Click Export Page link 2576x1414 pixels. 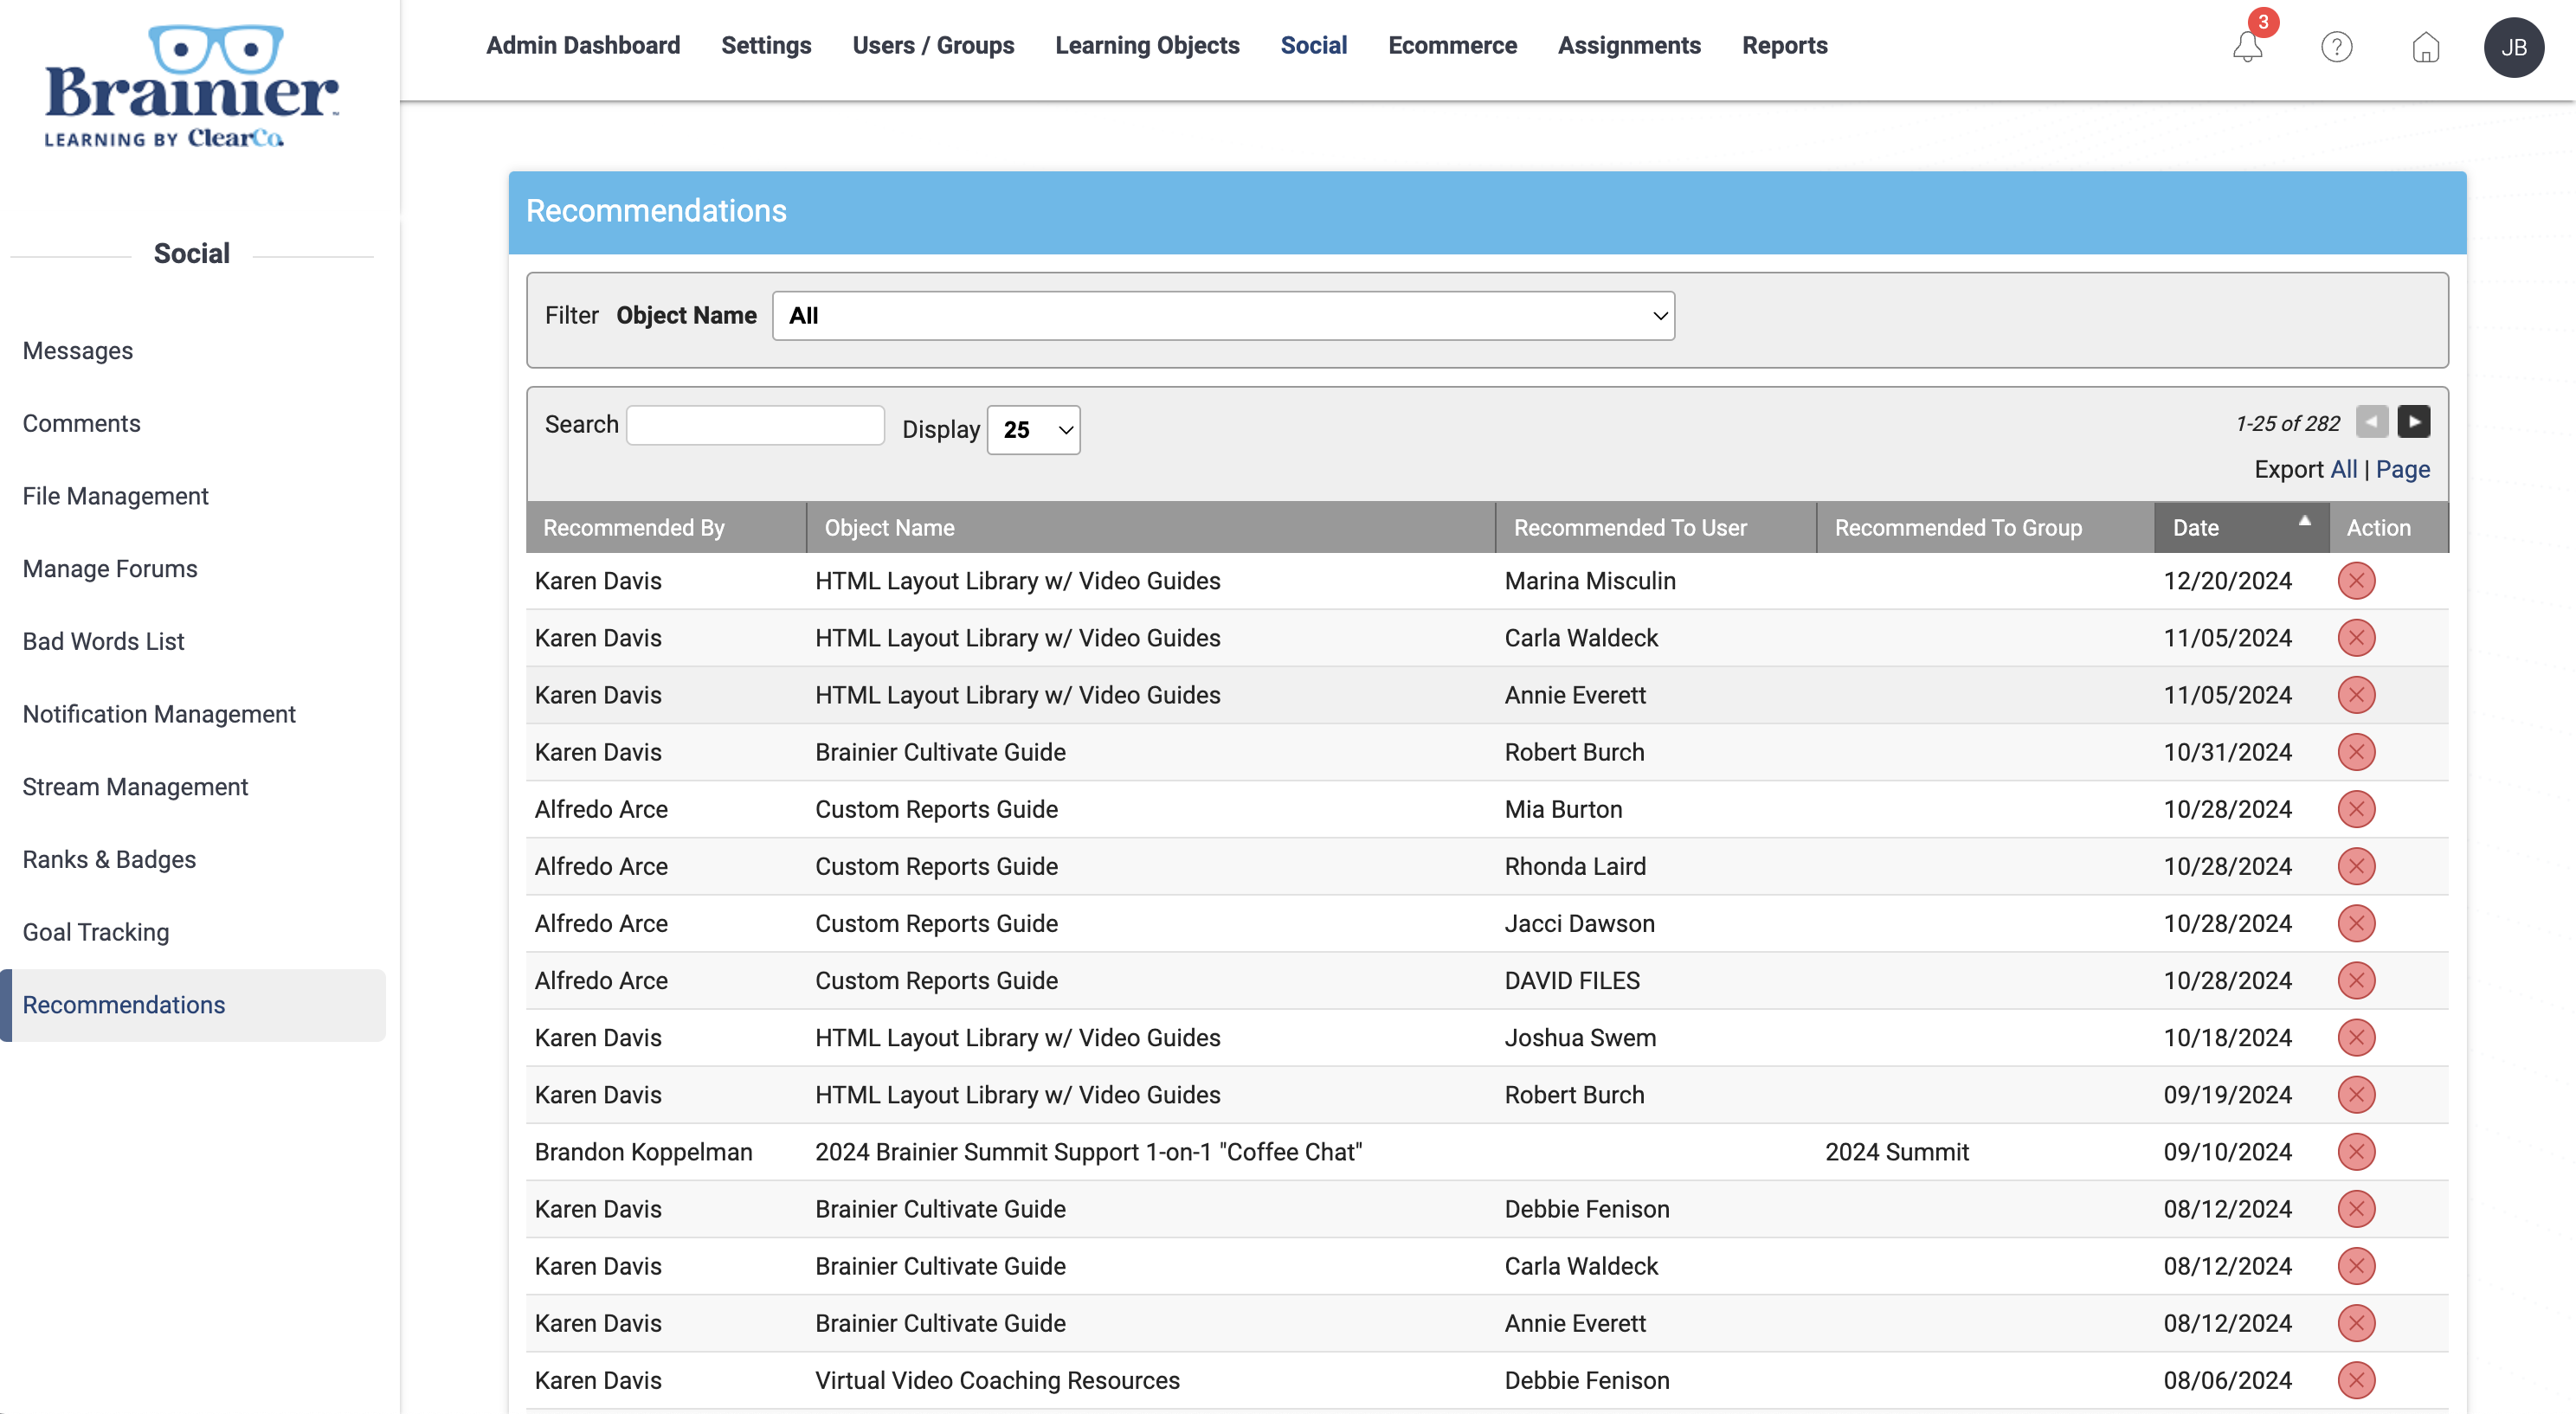[x=2402, y=470]
